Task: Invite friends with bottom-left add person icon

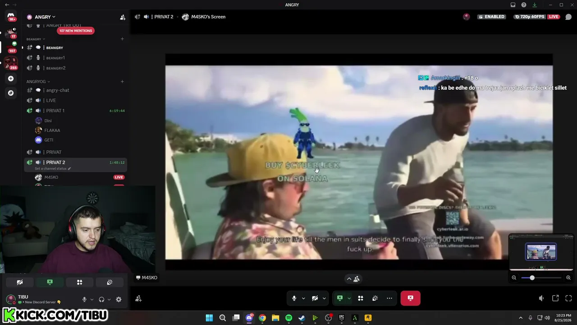Action: [x=138, y=298]
